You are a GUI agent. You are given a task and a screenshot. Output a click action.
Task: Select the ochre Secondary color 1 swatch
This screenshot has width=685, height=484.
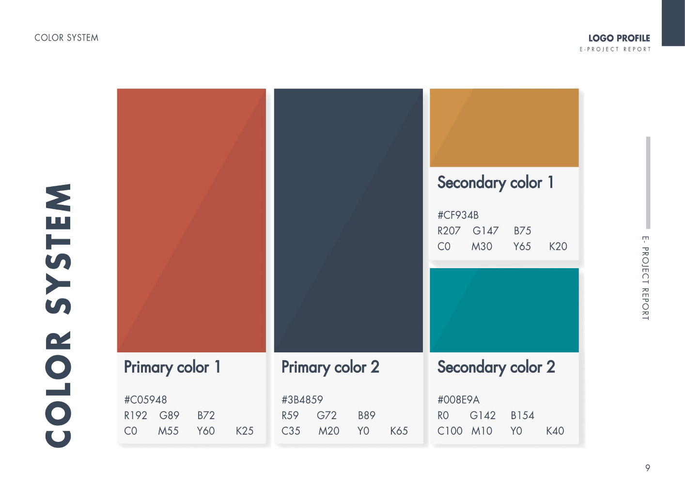pyautogui.click(x=504, y=128)
